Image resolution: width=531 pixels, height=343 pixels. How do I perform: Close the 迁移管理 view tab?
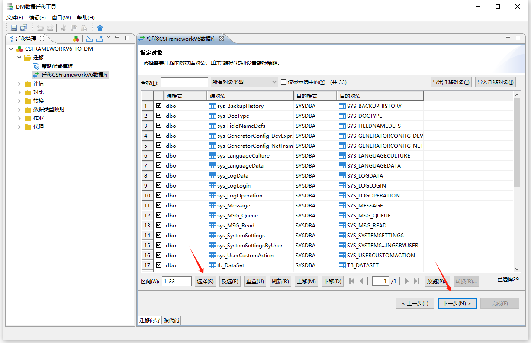tap(42, 39)
